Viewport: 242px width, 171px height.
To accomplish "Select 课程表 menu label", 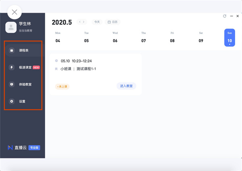I will click(24, 50).
